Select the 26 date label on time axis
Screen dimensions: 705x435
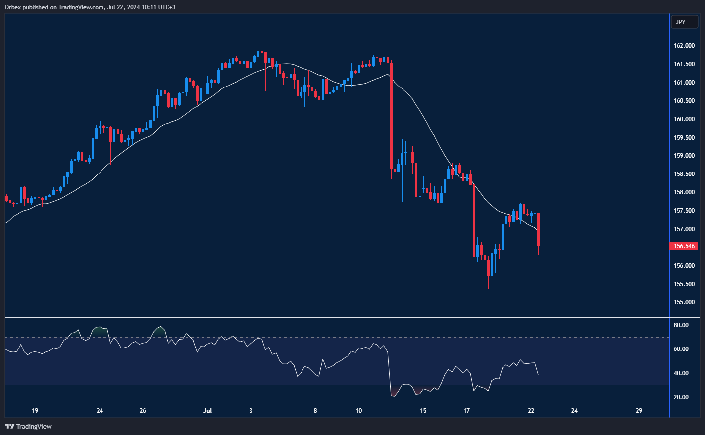coord(143,411)
